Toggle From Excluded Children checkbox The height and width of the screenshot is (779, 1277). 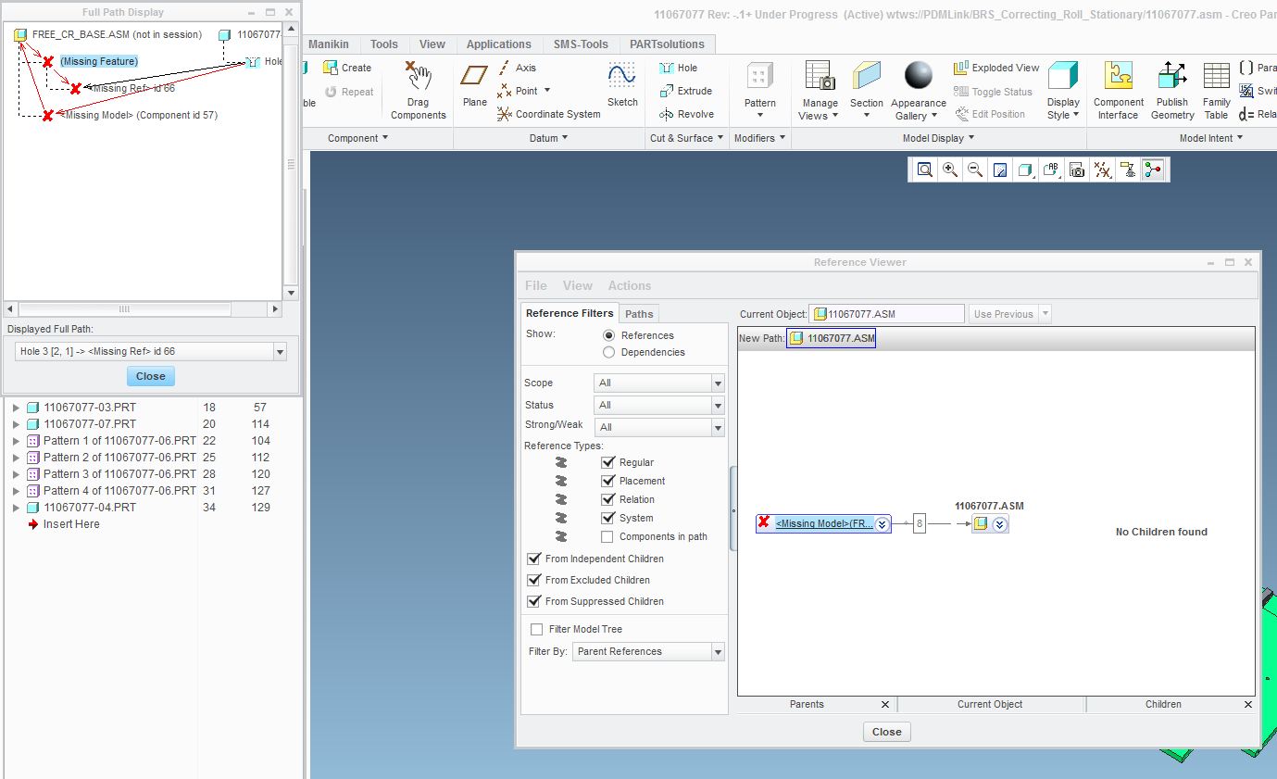533,580
